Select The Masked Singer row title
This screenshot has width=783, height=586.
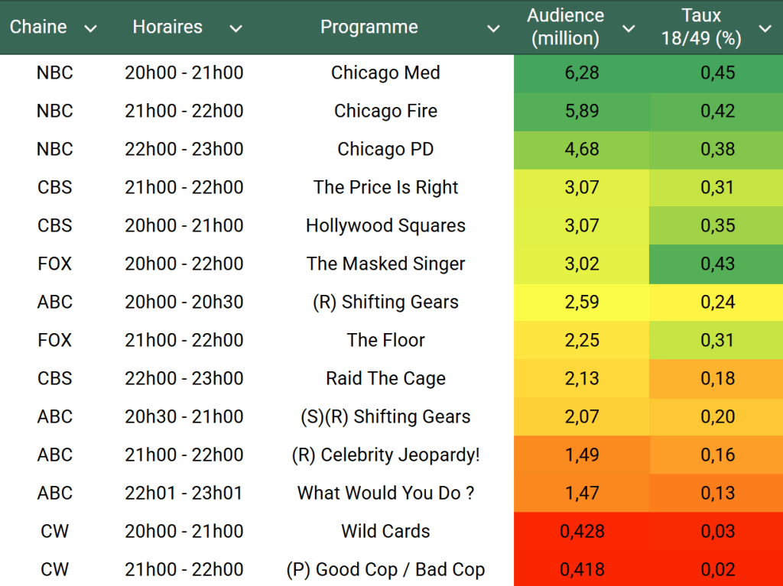coord(385,264)
